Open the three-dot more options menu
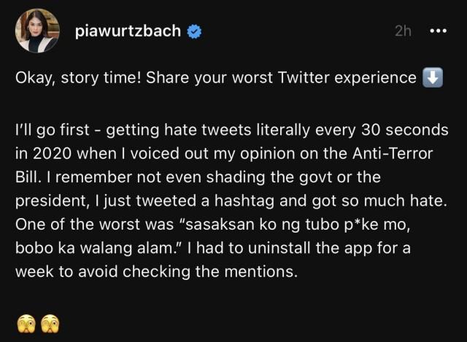 pyautogui.click(x=438, y=31)
